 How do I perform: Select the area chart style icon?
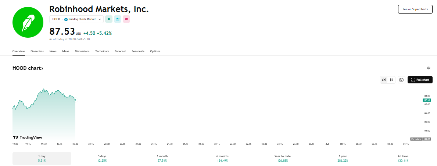click(384, 80)
